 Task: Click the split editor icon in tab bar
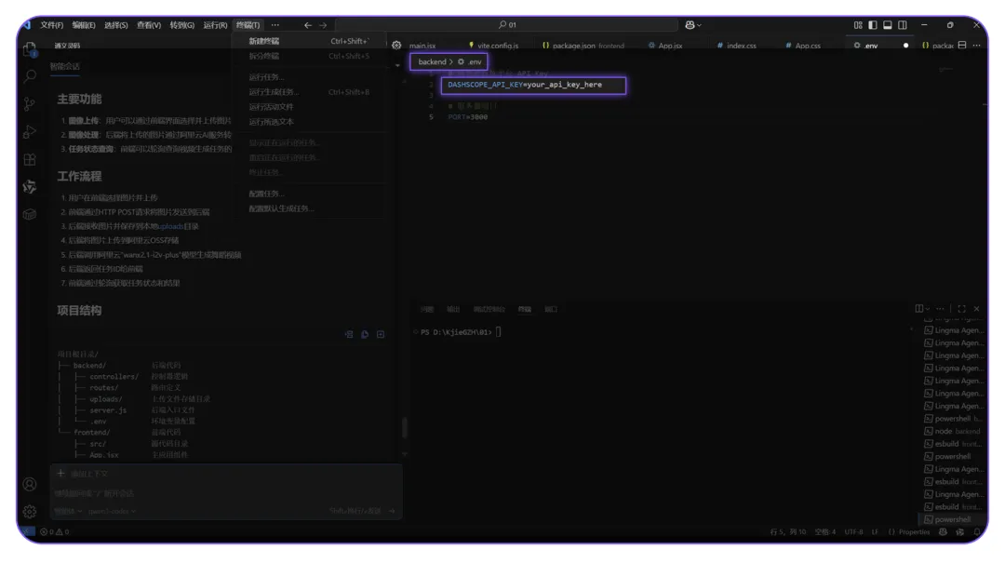[962, 46]
